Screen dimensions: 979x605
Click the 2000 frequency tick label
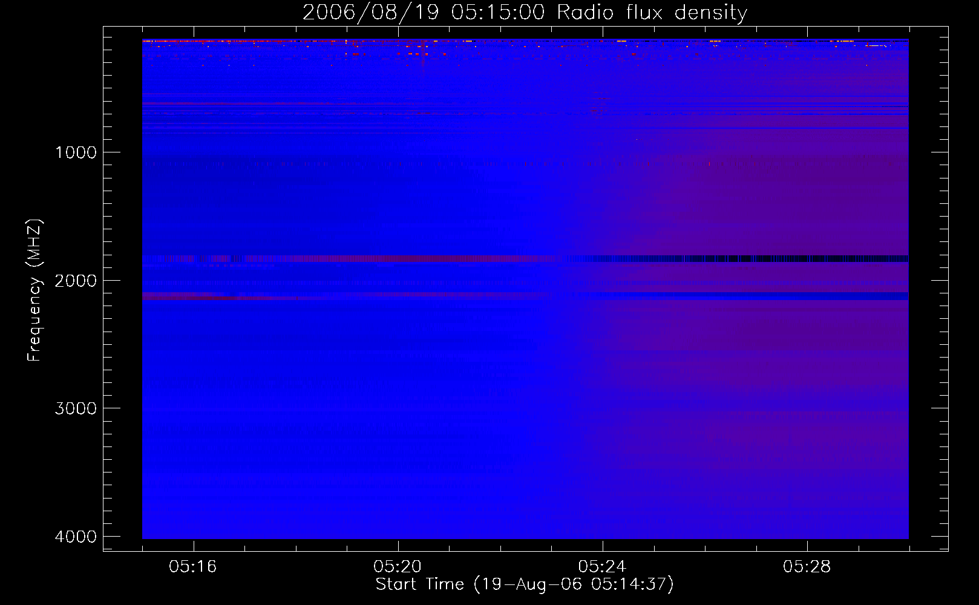76,281
